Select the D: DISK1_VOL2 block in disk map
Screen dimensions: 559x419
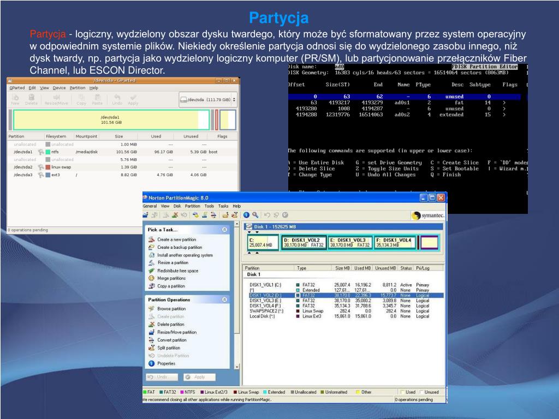[x=304, y=243]
